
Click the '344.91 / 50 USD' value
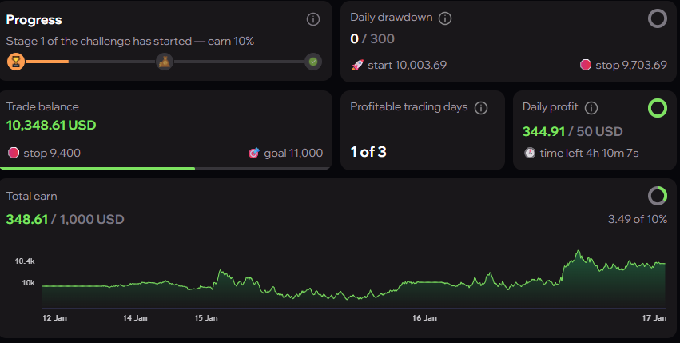(x=572, y=132)
